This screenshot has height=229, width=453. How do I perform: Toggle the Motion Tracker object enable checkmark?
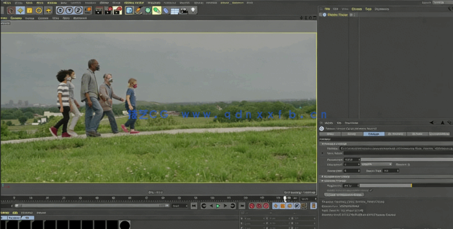[355, 15]
